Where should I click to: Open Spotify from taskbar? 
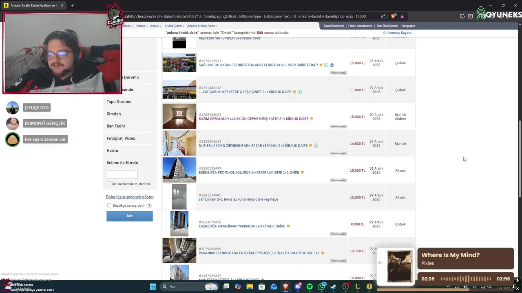click(x=310, y=286)
